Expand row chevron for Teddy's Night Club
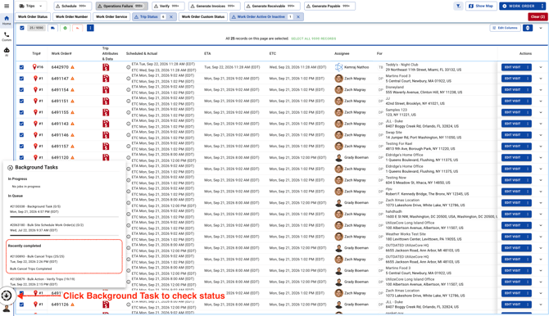The image size is (549, 316). (x=541, y=67)
